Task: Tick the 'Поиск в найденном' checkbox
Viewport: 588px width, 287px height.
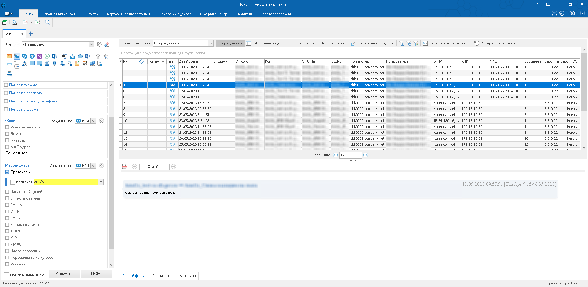Action: 6,275
